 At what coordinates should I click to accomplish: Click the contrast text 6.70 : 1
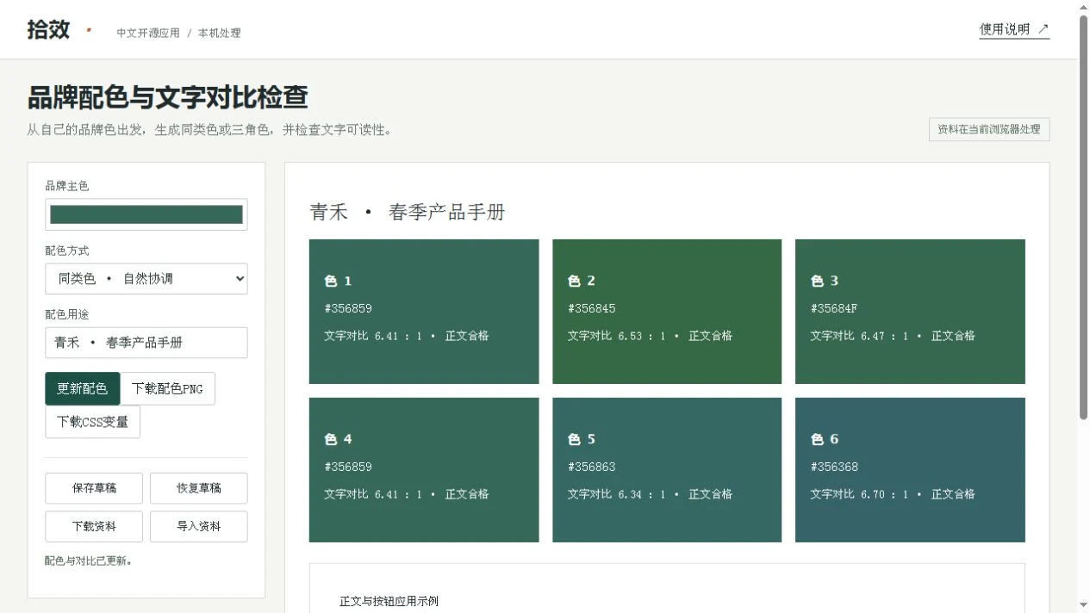pos(885,494)
